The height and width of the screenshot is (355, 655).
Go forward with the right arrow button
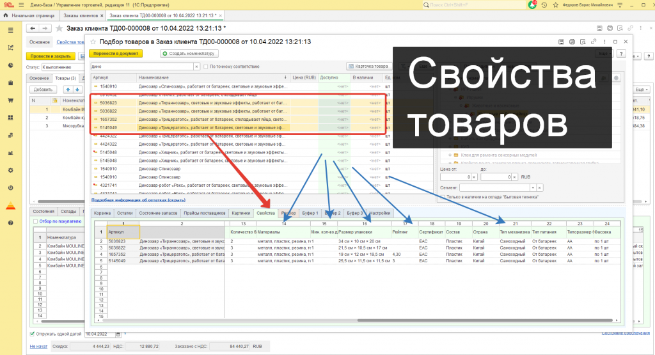click(44, 28)
